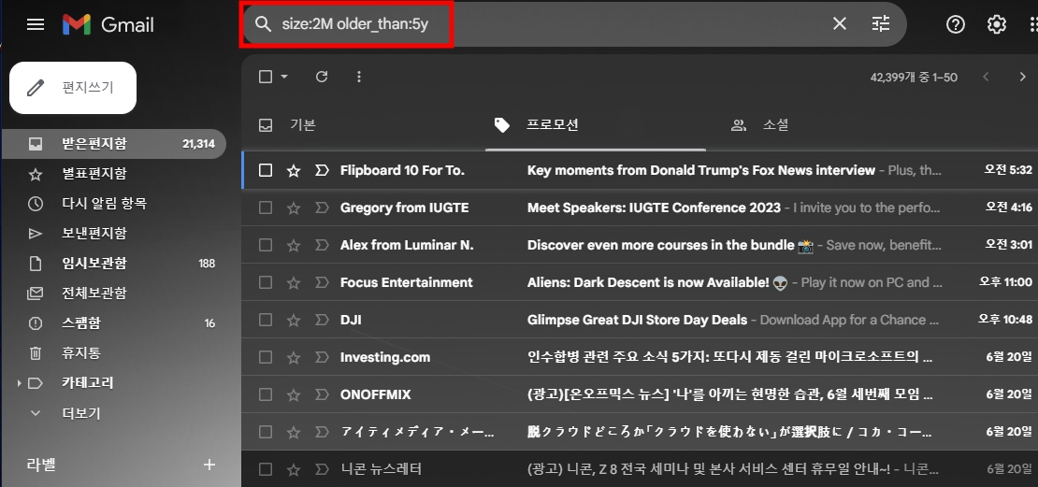
Task: Open the more options three-dot menu
Action: (359, 77)
